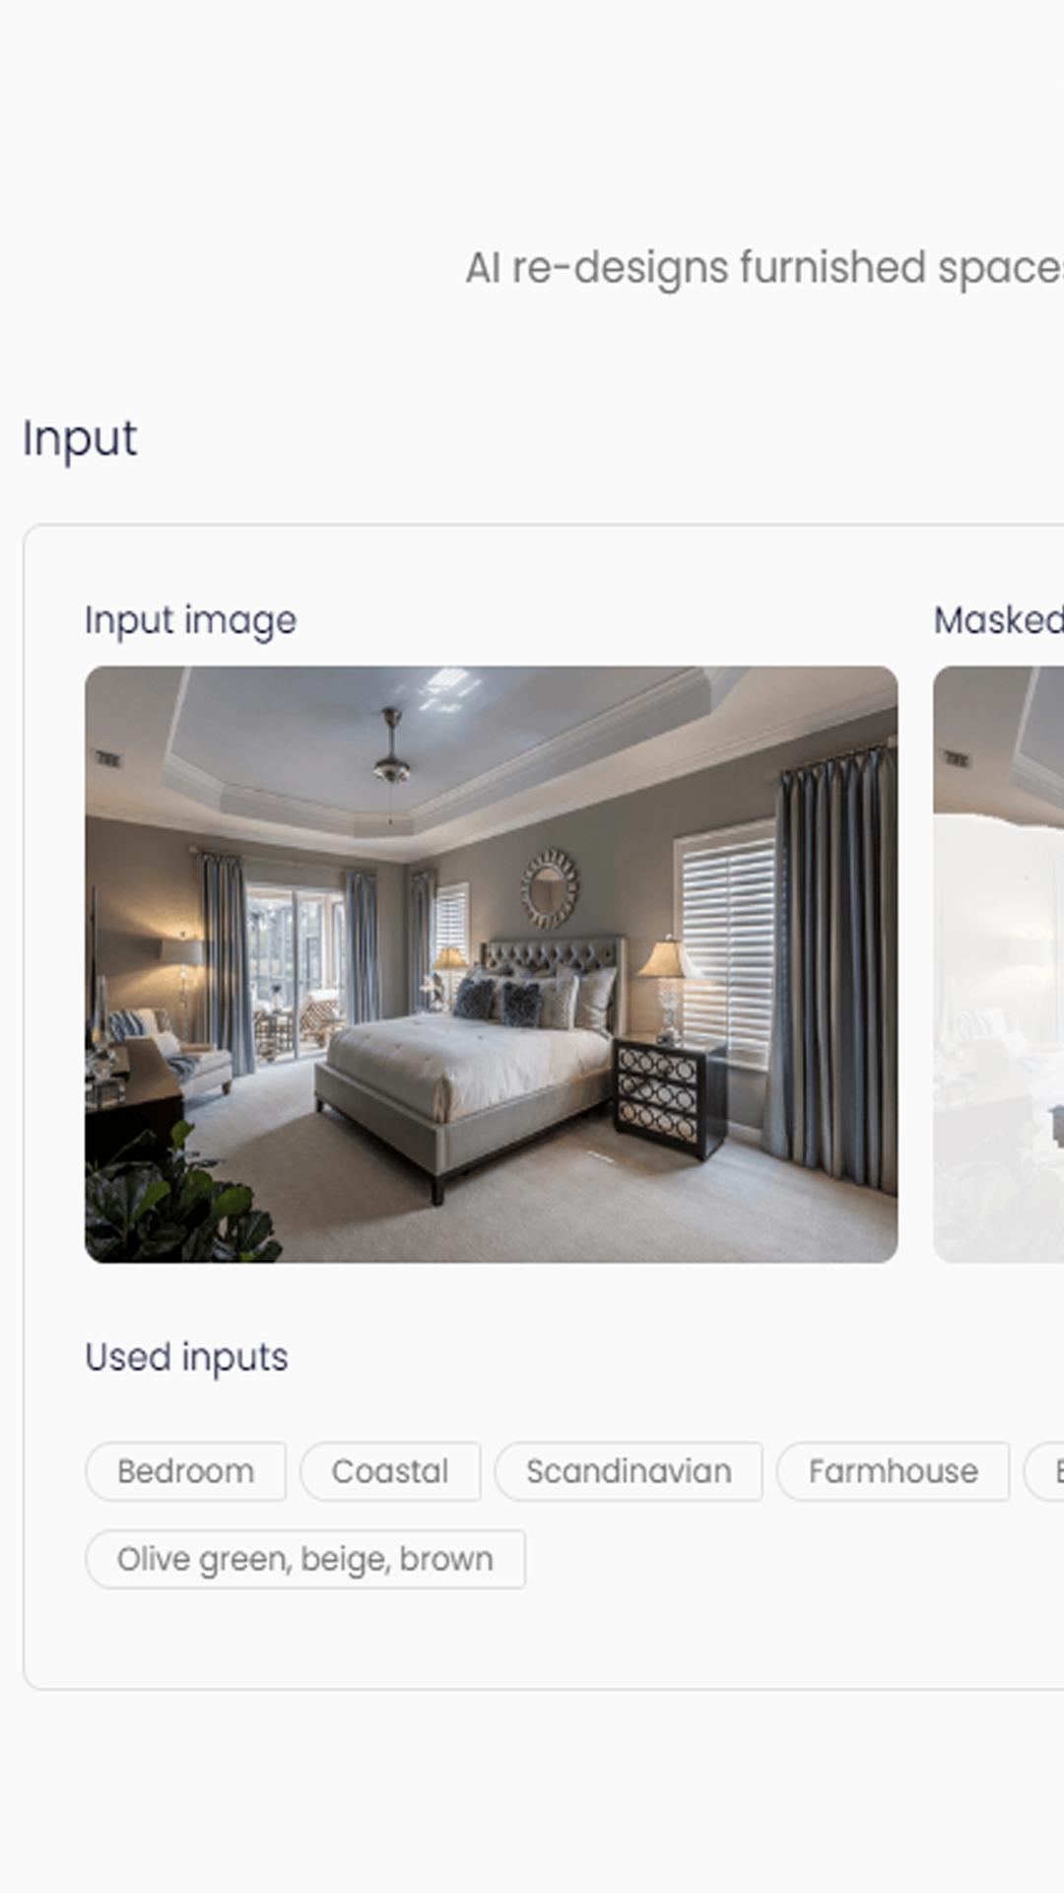
Task: Pick the Farmhouse style tag
Action: (893, 1471)
